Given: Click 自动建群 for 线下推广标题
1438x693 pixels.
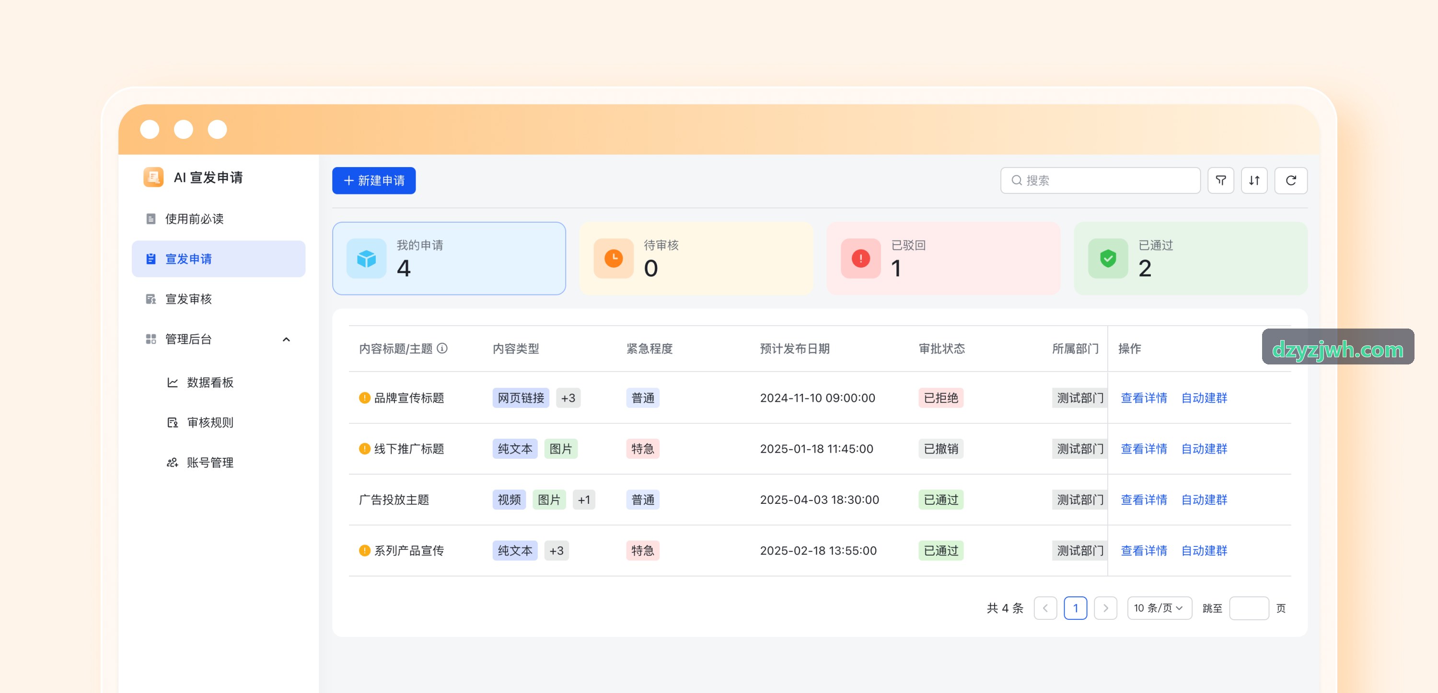Looking at the screenshot, I should 1204,449.
